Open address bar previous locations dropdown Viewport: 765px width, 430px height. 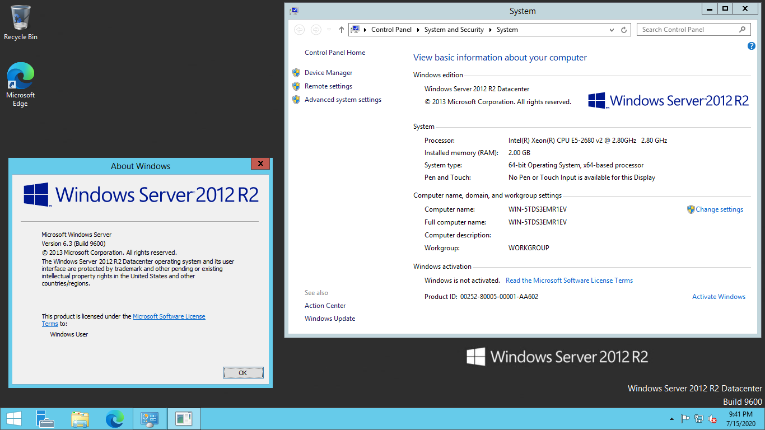[612, 30]
